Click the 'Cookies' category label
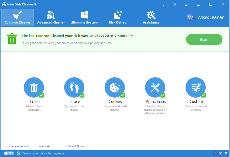Image resolution: width=230 pixels, height=157 pixels. tap(115, 102)
